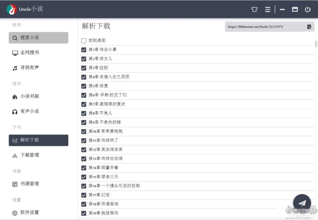The height and width of the screenshot is (220, 318).
Task: Click the parse icon beside the URL field
Action: coord(309,26)
